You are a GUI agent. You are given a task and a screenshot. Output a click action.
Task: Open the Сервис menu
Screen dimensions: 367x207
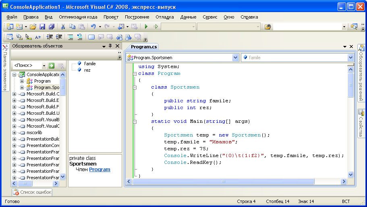pyautogui.click(x=210, y=17)
